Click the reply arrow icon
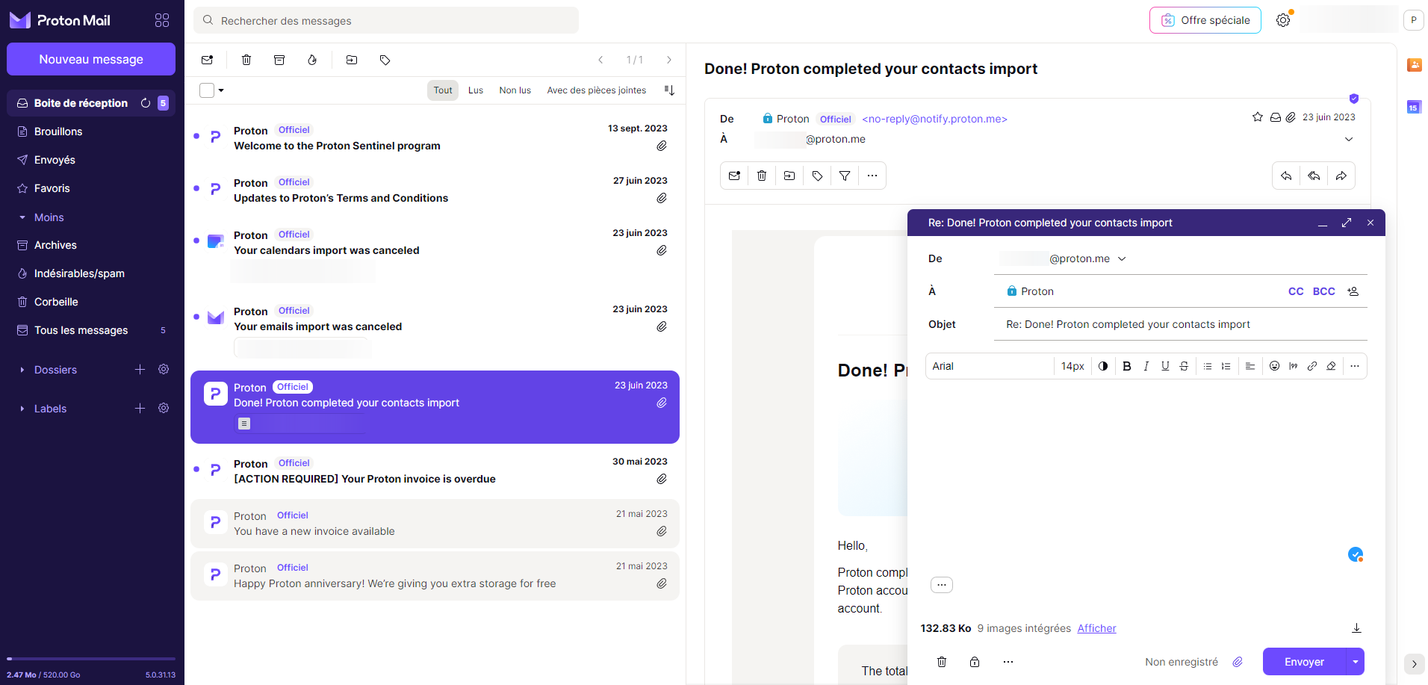The width and height of the screenshot is (1428, 685). click(x=1286, y=176)
